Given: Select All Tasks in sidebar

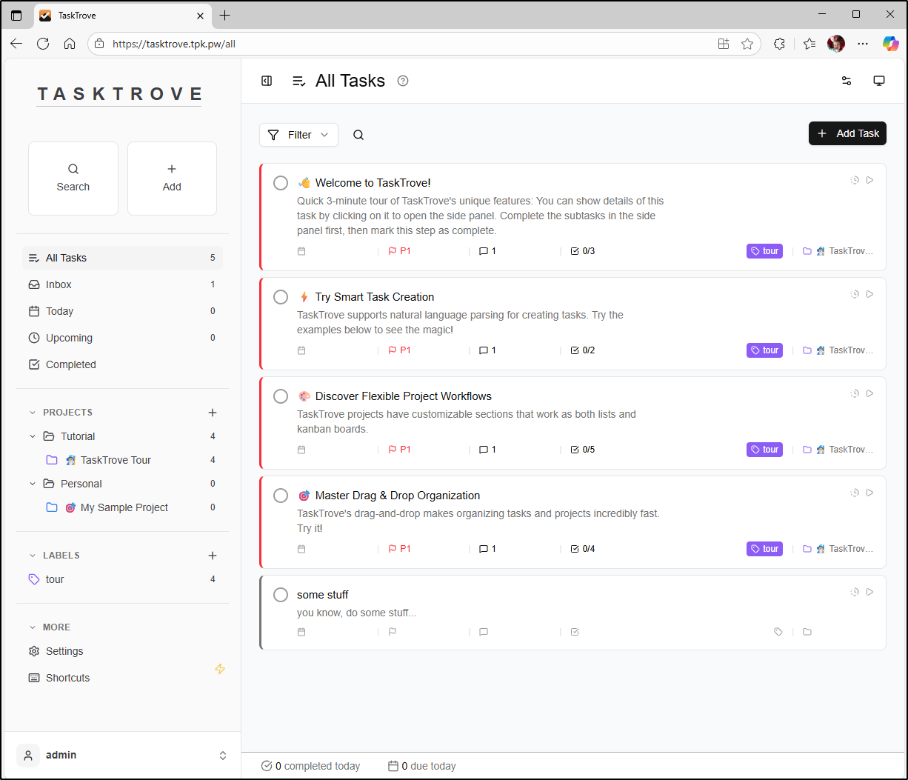Looking at the screenshot, I should [122, 258].
